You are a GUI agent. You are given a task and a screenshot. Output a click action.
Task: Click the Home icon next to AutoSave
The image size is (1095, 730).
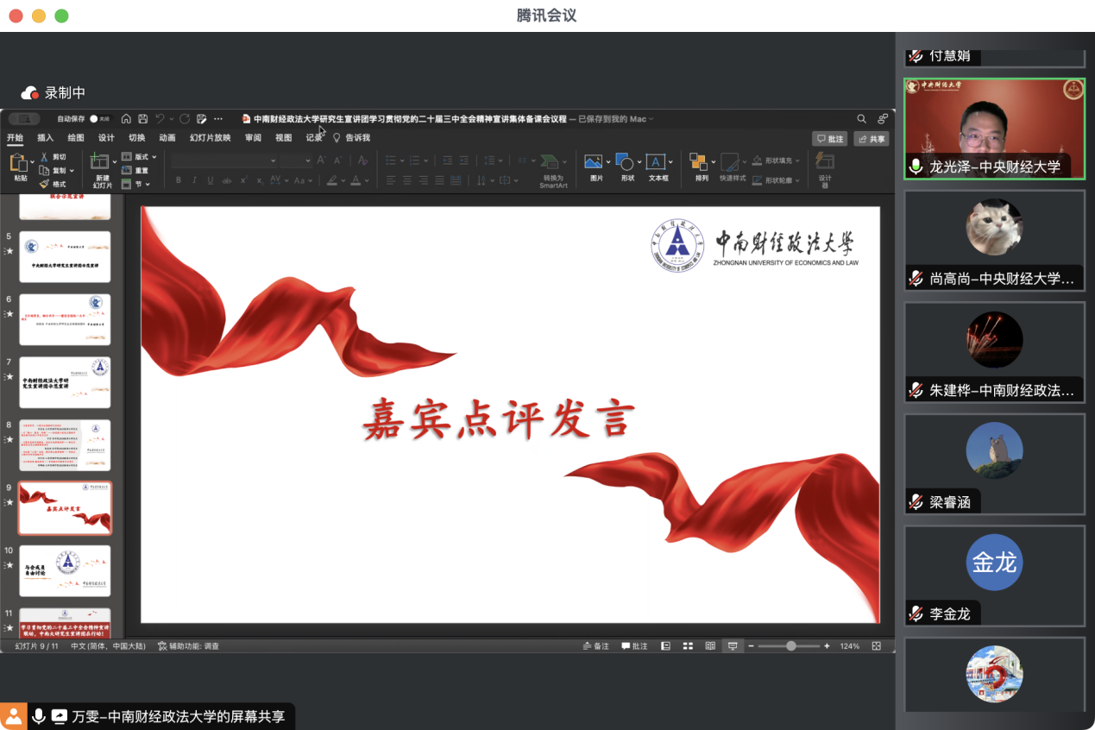[126, 119]
